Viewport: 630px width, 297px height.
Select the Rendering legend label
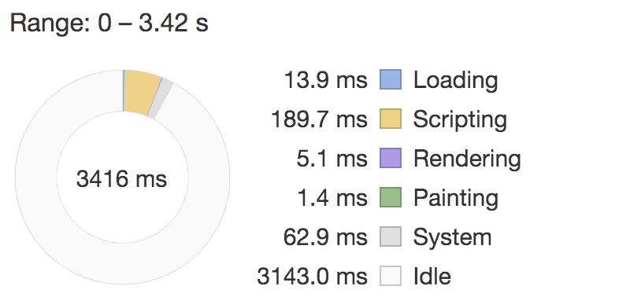pyautogui.click(x=467, y=159)
